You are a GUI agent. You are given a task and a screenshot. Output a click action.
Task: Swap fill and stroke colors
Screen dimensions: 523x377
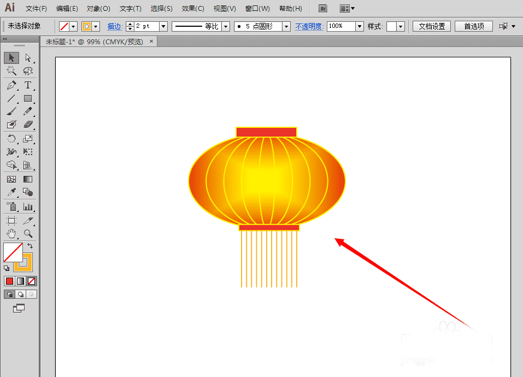coord(30,246)
